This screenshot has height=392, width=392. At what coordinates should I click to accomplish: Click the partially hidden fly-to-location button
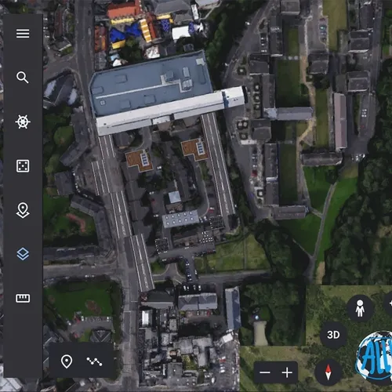click(x=389, y=303)
